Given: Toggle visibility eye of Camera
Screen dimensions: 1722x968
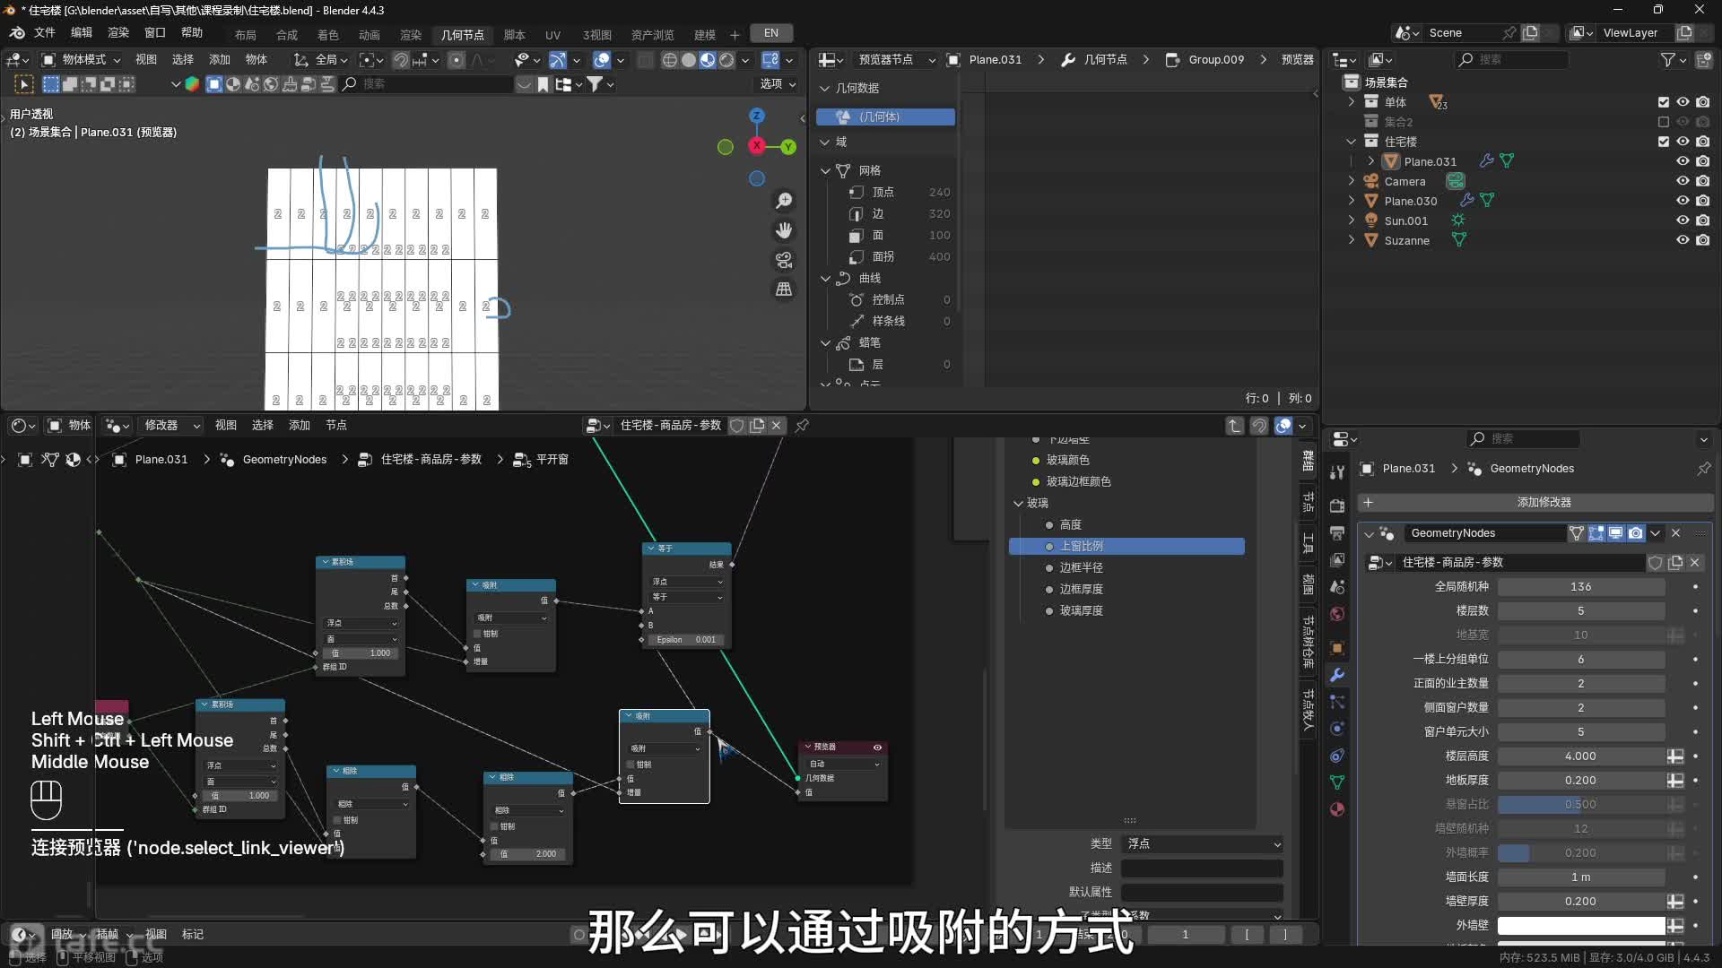Looking at the screenshot, I should (1683, 181).
